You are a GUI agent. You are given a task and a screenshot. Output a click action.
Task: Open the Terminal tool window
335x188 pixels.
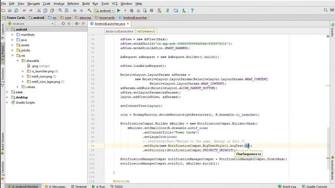click(79, 186)
